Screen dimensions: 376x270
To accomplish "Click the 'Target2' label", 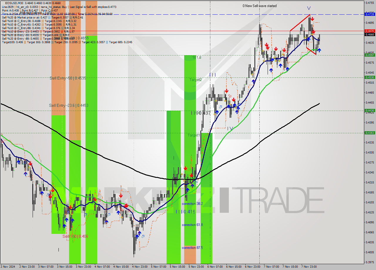I will click(x=195, y=80).
